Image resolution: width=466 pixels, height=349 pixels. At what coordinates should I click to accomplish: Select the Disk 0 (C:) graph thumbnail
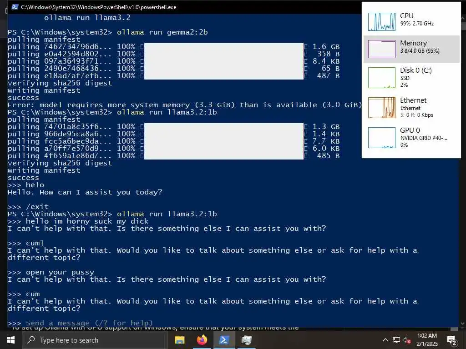pyautogui.click(x=382, y=78)
